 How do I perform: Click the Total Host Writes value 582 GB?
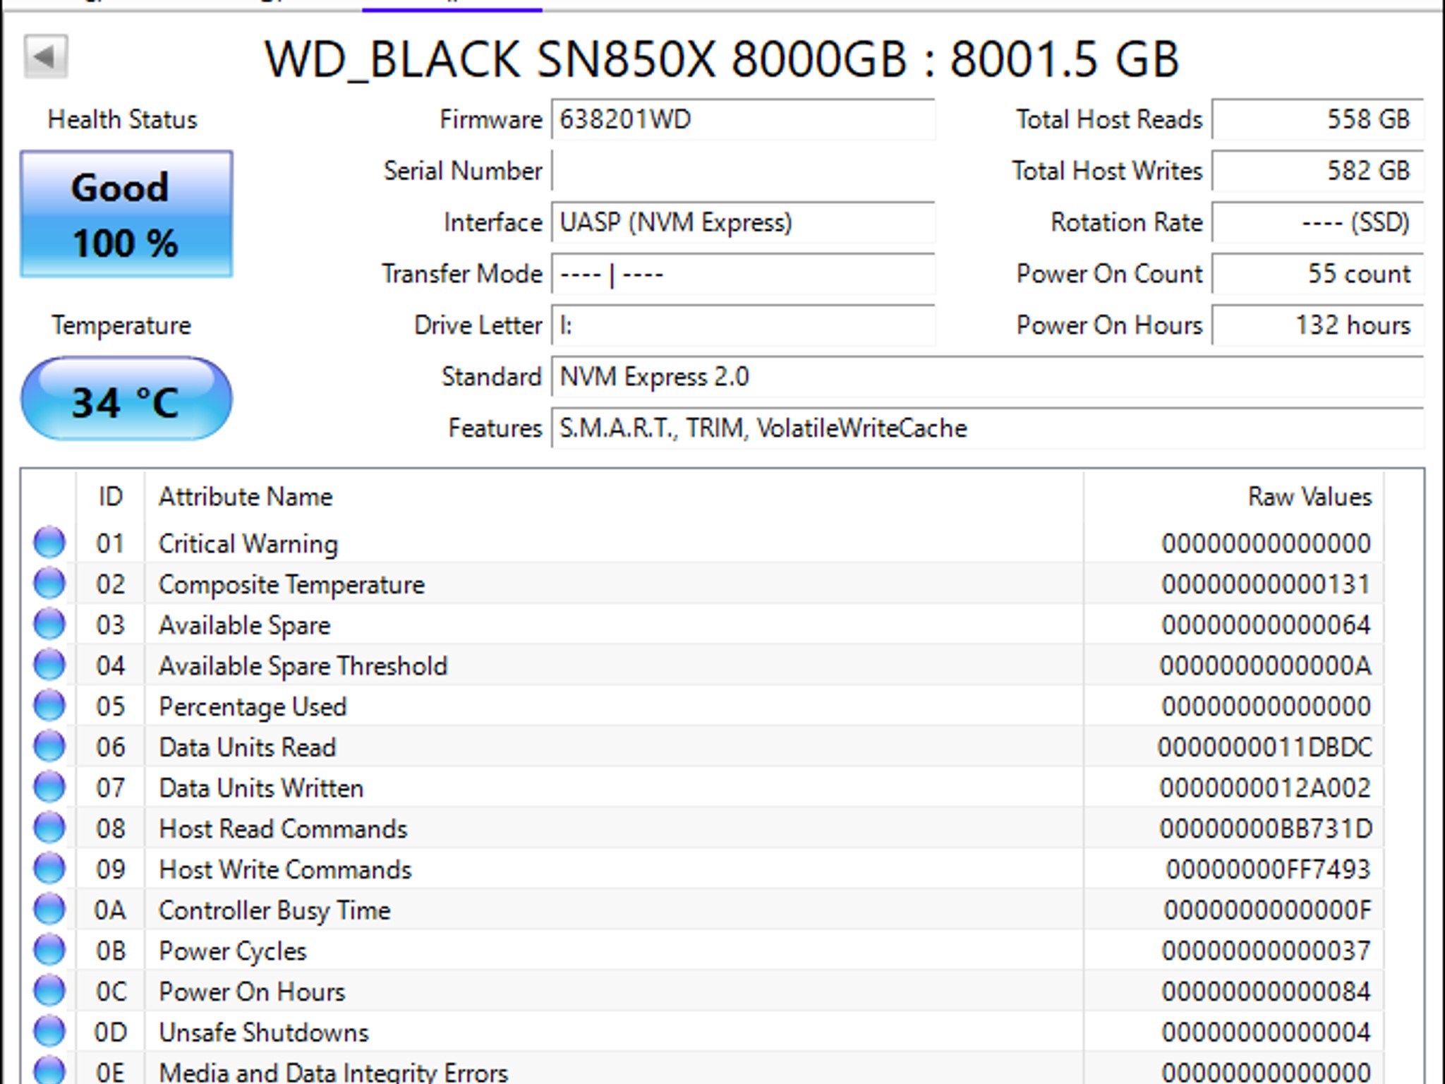tap(1317, 171)
